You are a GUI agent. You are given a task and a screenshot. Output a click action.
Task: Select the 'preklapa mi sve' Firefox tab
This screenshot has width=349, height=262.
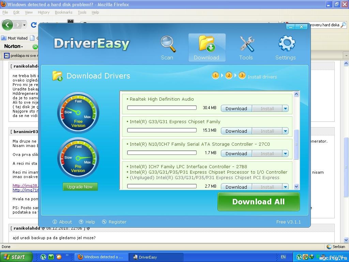20,56
